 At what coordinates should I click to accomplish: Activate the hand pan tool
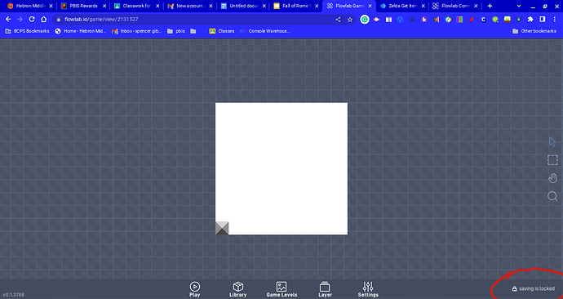tap(552, 178)
